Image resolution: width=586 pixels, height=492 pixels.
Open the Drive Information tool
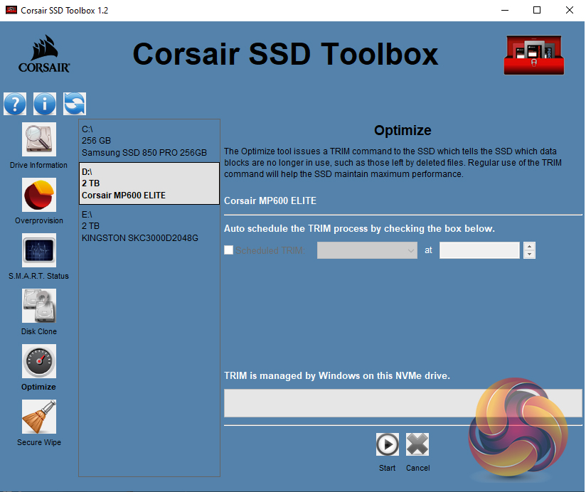pos(38,139)
